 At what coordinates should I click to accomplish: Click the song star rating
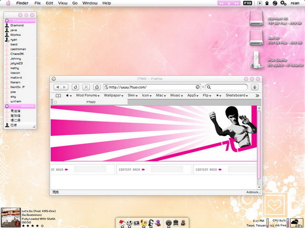[x=33, y=226]
